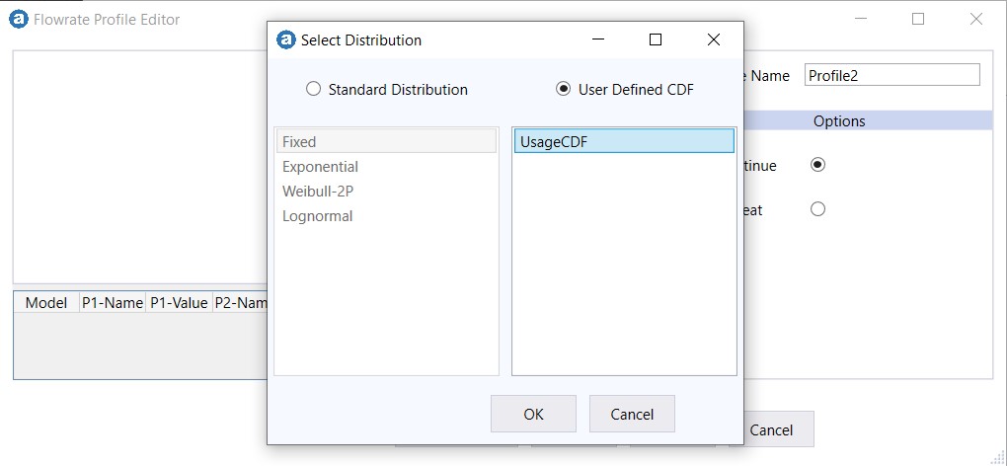Cancel the Select Distribution dialog

tap(632, 415)
